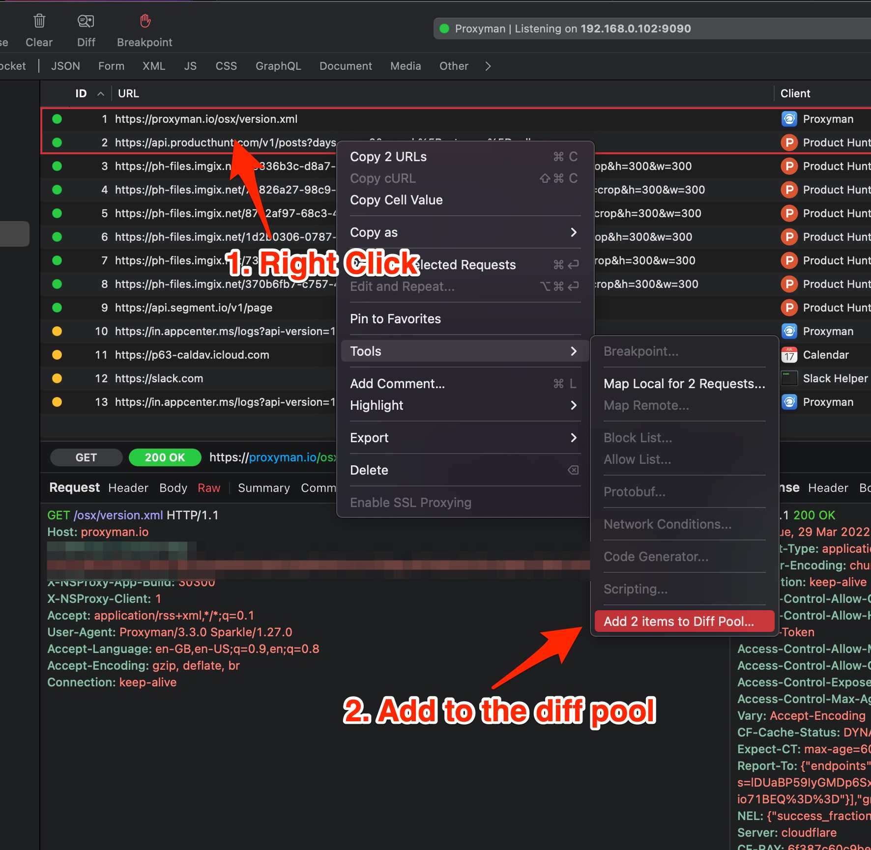Expand the Highlight submenu
Screen dimensions: 871x850
tap(573, 405)
